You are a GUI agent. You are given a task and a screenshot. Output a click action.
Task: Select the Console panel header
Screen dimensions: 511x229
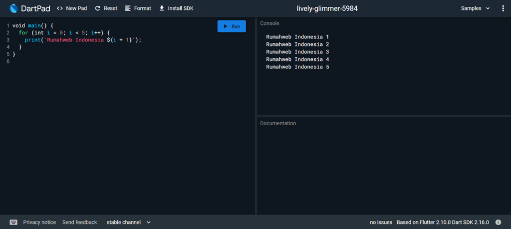[x=270, y=23]
